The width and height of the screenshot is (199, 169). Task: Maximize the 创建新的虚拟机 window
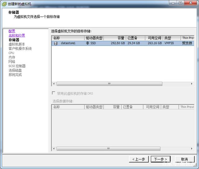pos(180,3)
